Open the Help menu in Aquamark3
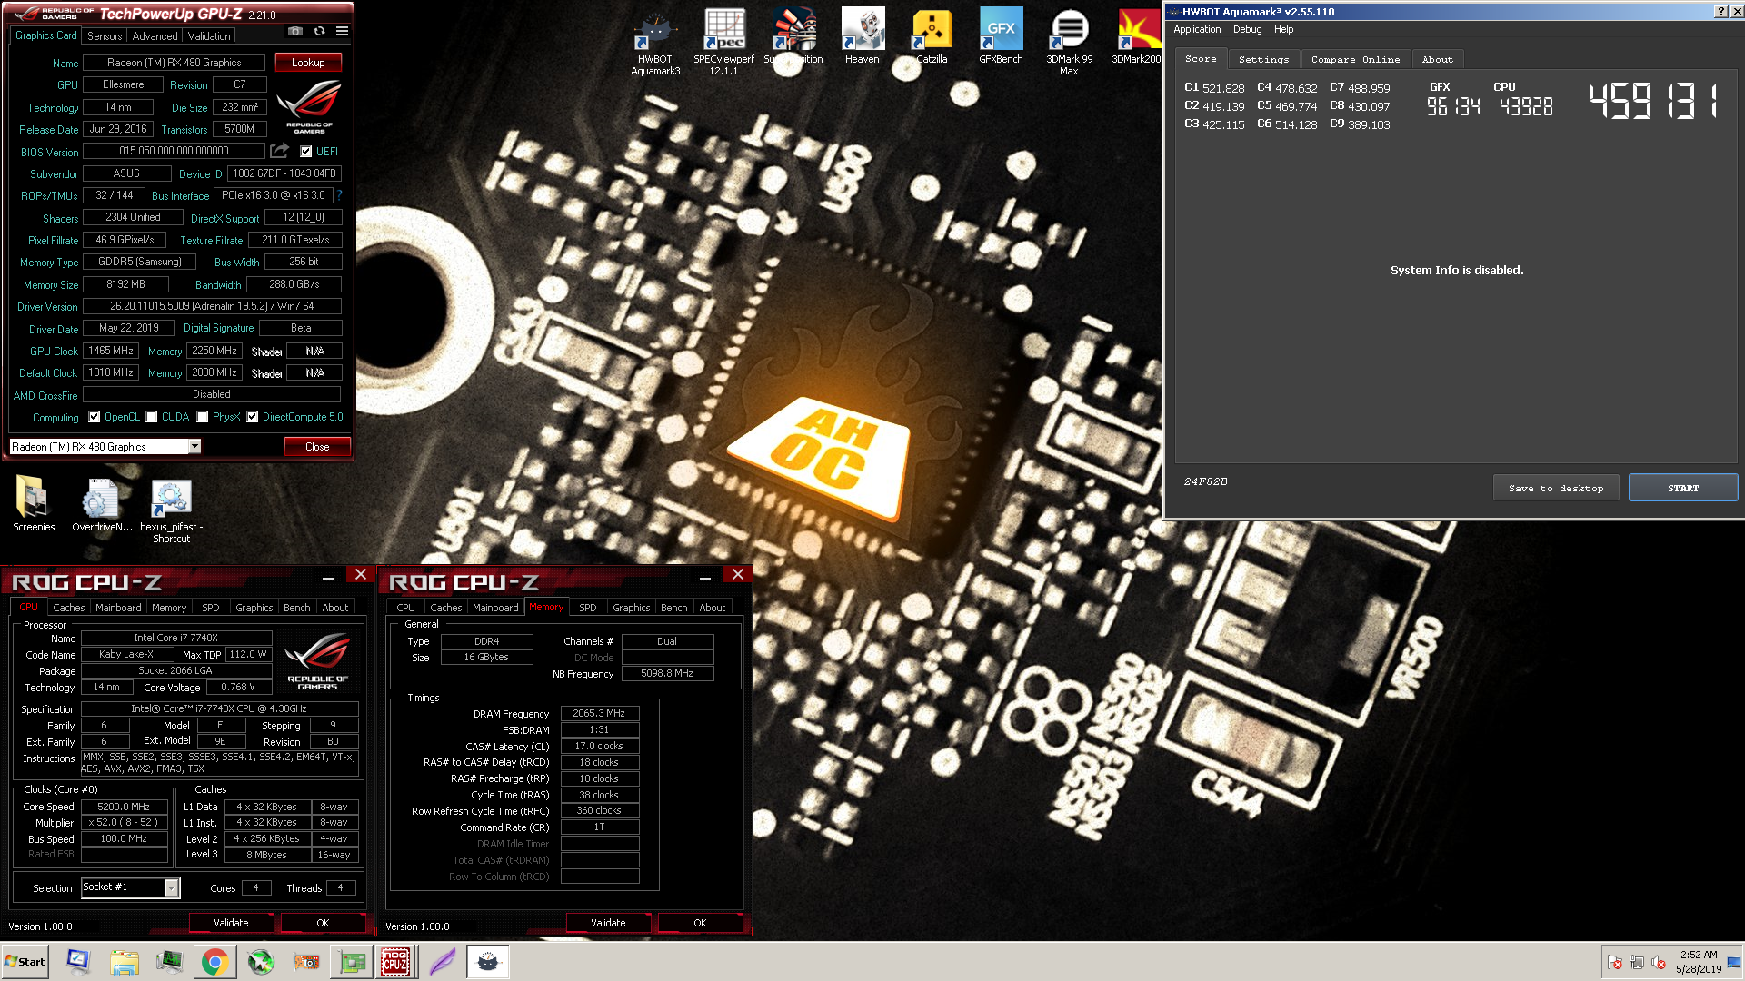 point(1283,29)
